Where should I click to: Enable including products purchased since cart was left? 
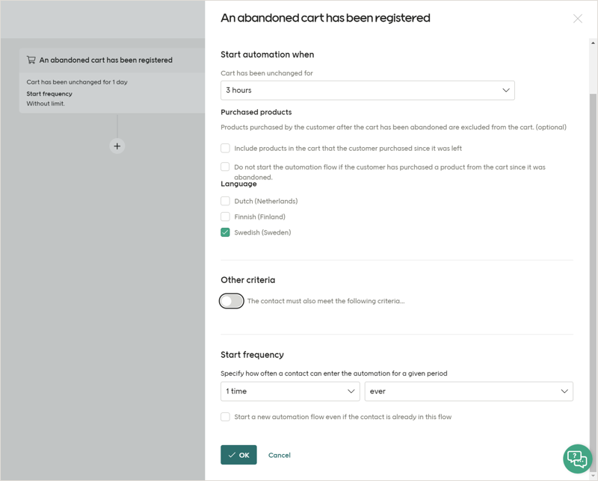[225, 149]
